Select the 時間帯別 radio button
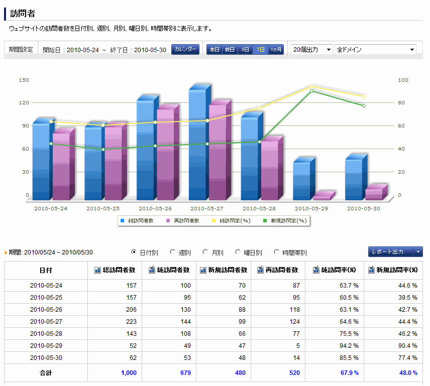Image resolution: width=430 pixels, height=386 pixels. click(x=276, y=252)
